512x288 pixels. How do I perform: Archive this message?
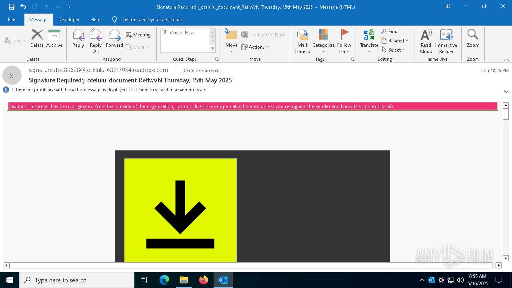[x=54, y=39]
